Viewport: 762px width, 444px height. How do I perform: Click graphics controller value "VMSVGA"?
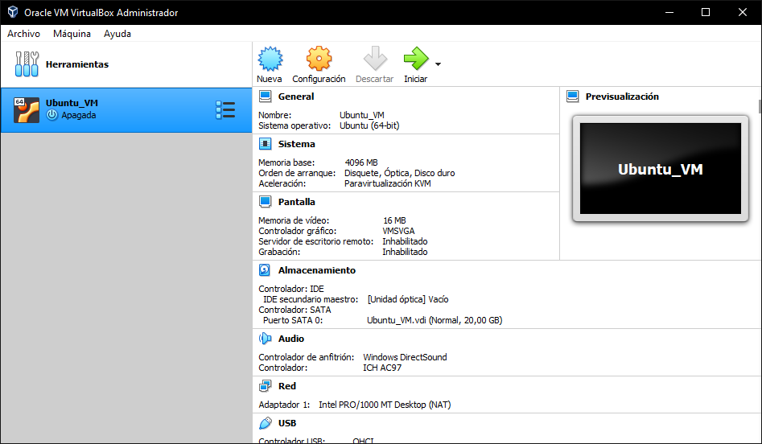(398, 231)
